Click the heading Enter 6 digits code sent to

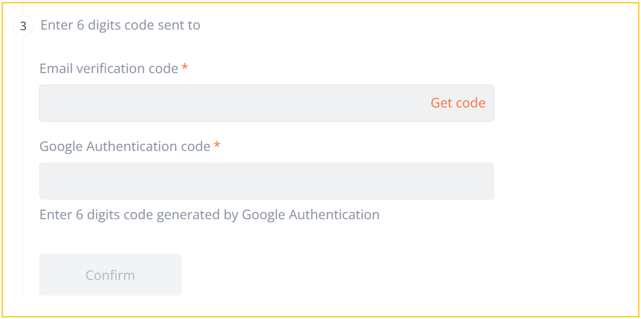click(120, 25)
